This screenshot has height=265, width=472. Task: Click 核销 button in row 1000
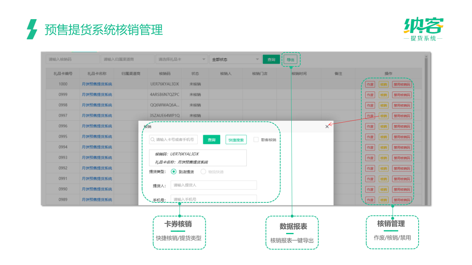pyautogui.click(x=383, y=84)
